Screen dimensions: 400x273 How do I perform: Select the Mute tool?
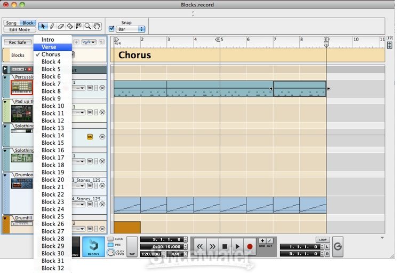click(x=78, y=26)
